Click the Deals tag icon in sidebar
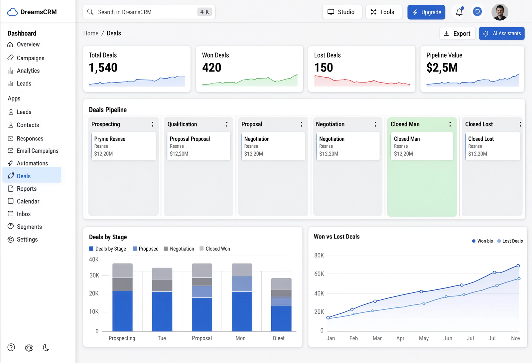 click(11, 176)
